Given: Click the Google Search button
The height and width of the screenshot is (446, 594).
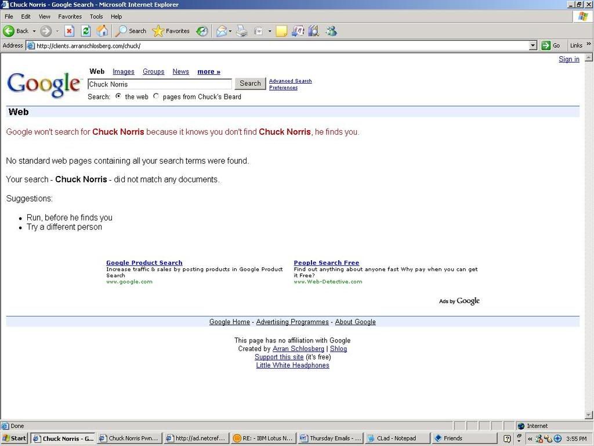Looking at the screenshot, I should 250,84.
